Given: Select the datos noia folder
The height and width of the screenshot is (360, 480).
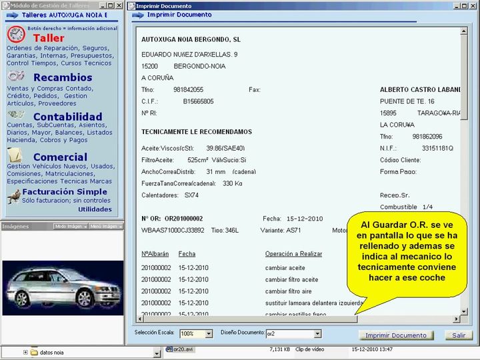Looking at the screenshot, I should [51, 353].
